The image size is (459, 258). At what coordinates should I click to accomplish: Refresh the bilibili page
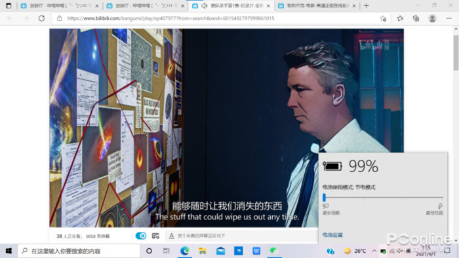pyautogui.click(x=41, y=18)
